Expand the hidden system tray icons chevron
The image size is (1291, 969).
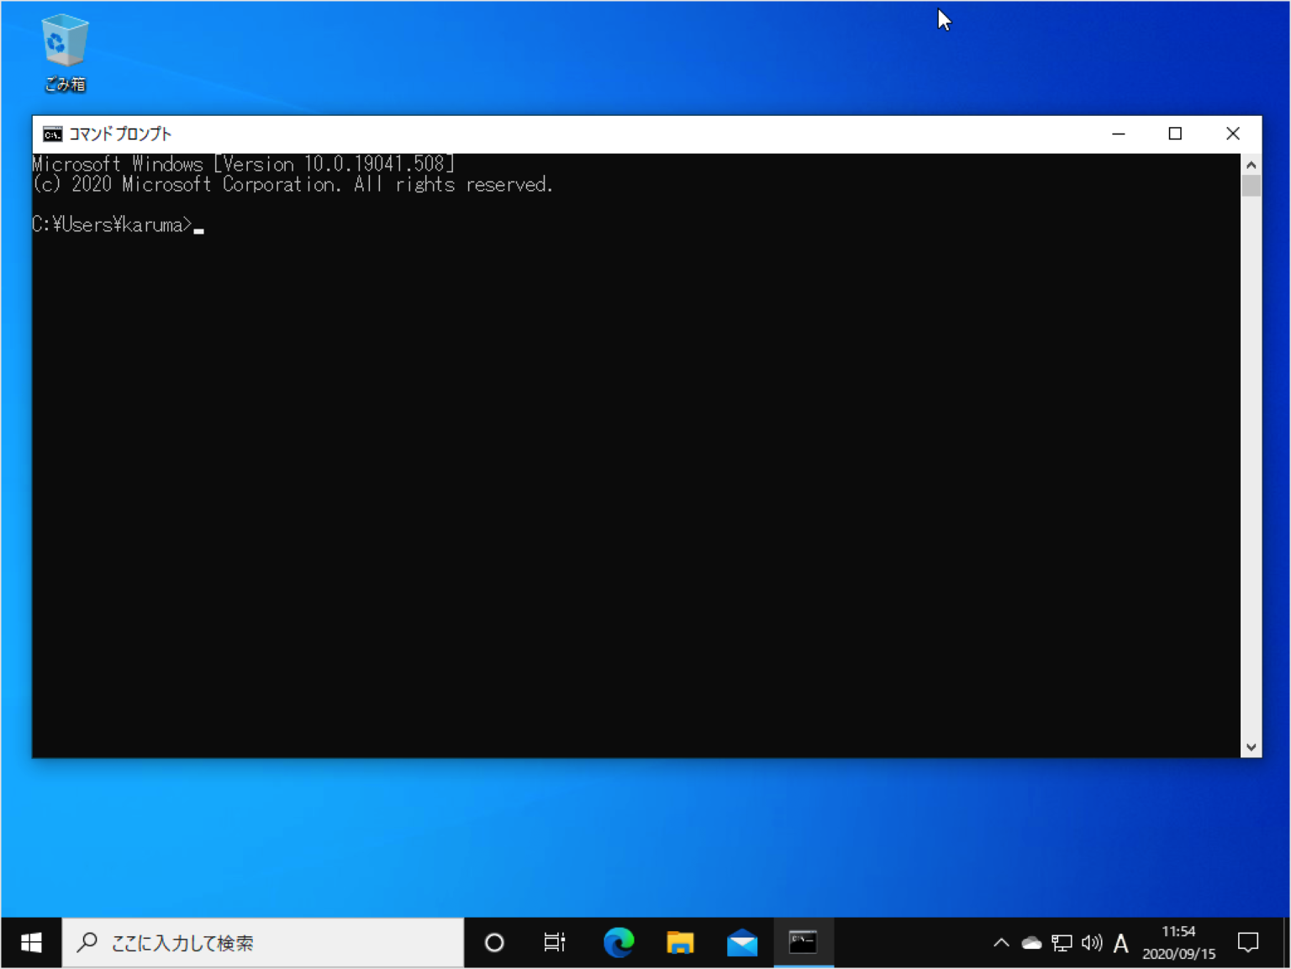tap(1002, 942)
